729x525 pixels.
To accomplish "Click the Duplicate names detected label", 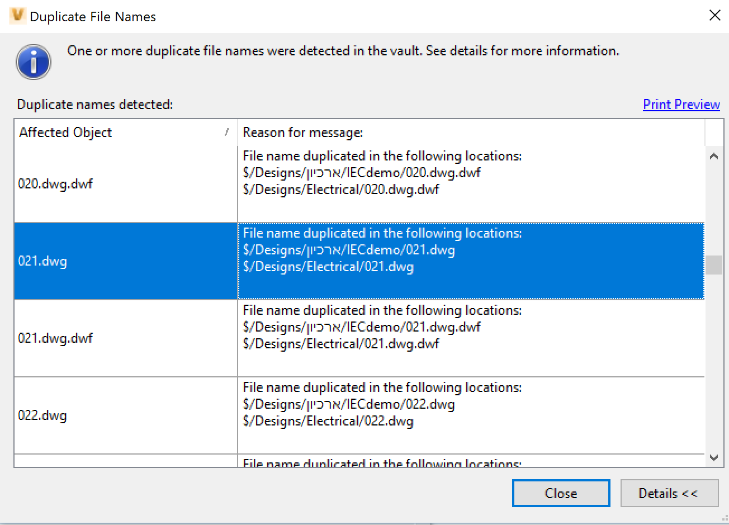I will pos(95,105).
